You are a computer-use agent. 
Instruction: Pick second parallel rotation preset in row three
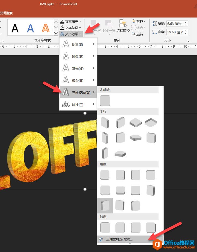pos(120,153)
